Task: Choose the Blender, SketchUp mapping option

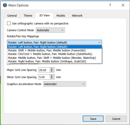Action: [55, 58]
